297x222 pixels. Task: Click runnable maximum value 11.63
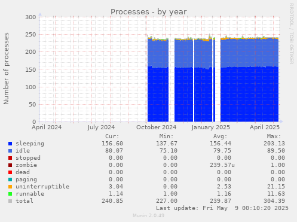point(276,194)
